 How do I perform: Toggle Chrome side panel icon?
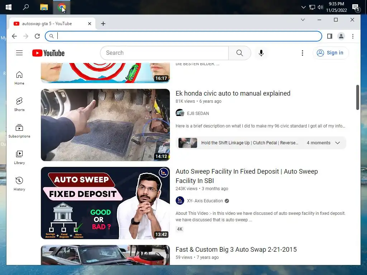[330, 36]
